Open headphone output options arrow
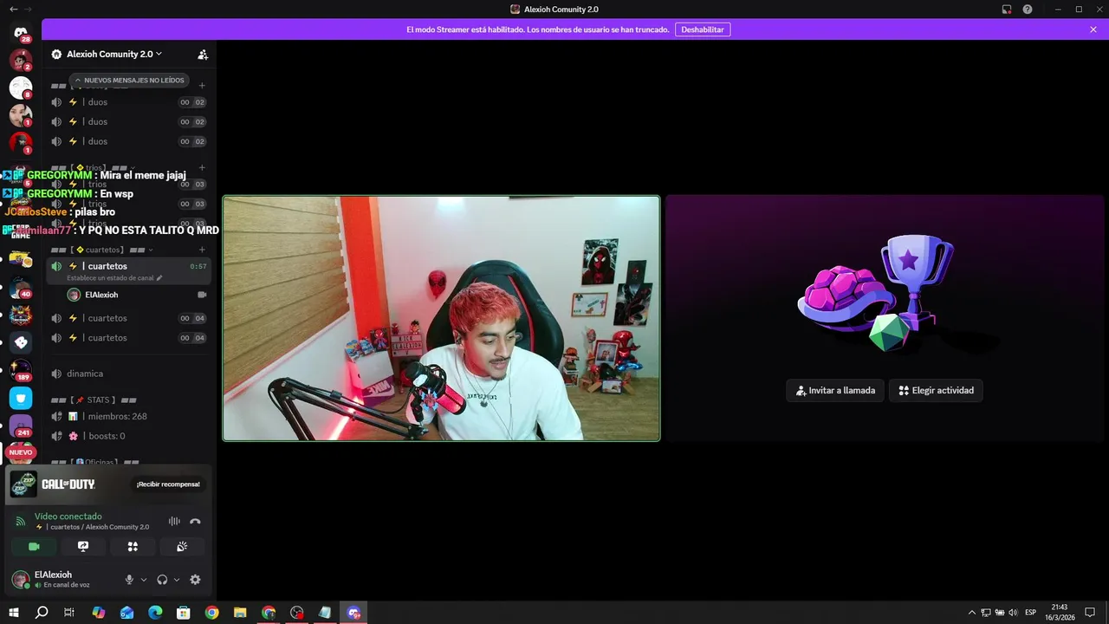Viewport: 1109px width, 624px height. 177,580
